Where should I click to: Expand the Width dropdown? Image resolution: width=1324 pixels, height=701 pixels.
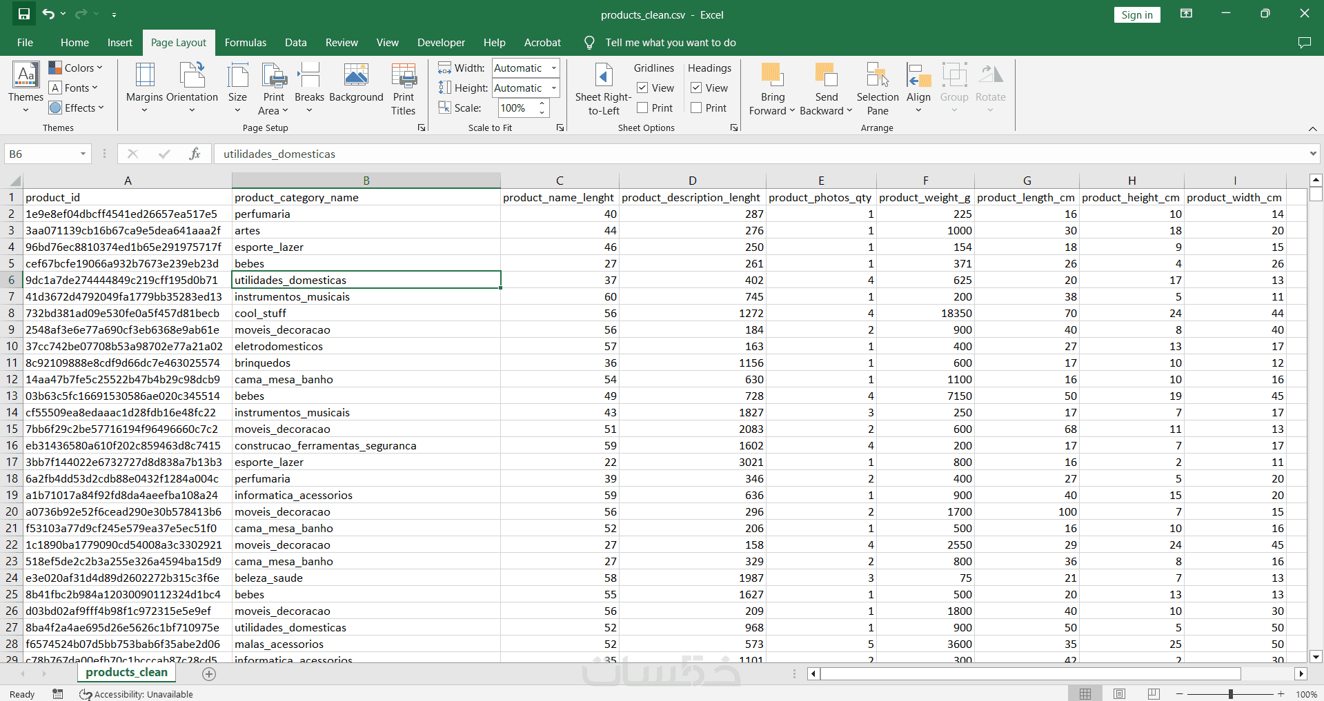[x=553, y=68]
